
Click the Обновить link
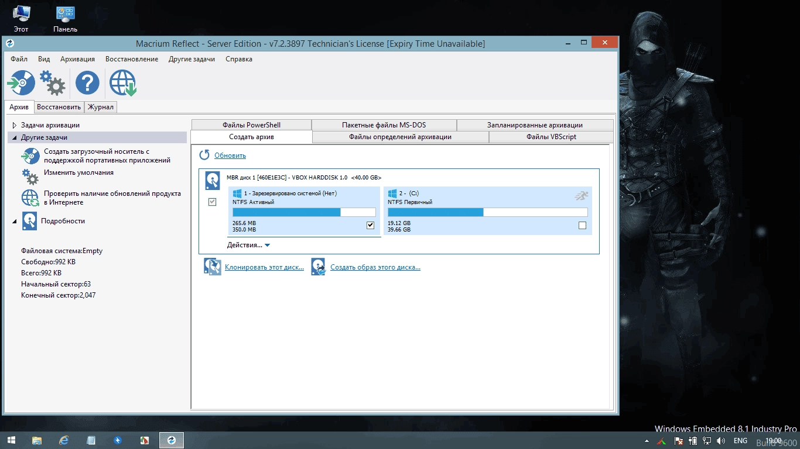click(230, 156)
